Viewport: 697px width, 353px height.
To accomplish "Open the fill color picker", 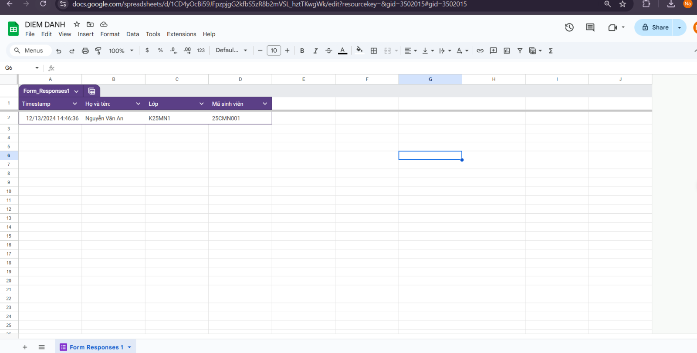I will (359, 50).
